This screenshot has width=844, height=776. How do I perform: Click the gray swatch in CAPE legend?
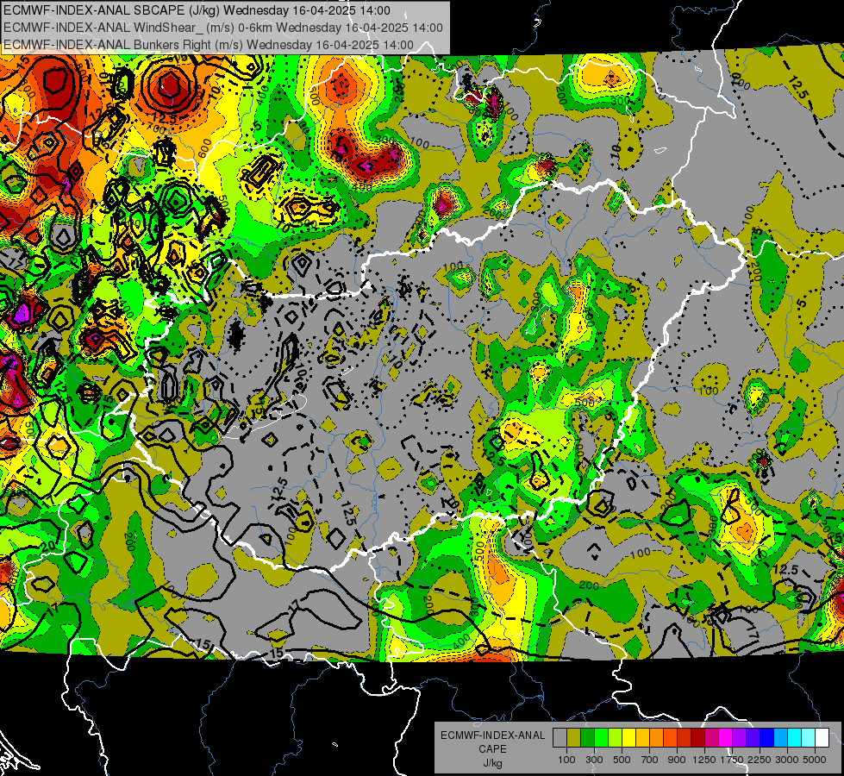560,737
